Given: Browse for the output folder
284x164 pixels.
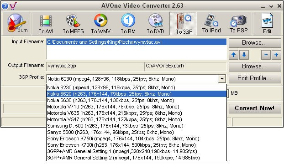Looking at the screenshot, I should 255,67.
